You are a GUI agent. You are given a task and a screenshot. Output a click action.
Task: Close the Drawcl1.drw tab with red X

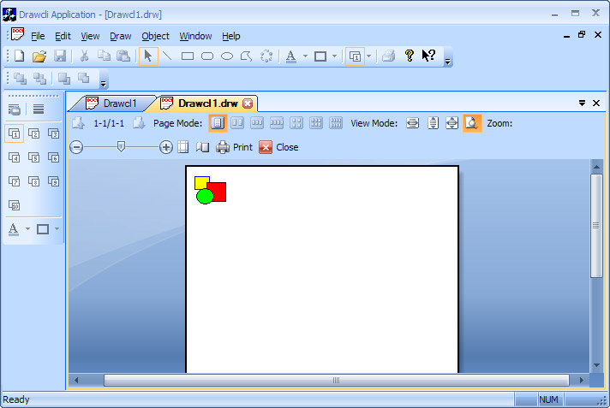(248, 103)
